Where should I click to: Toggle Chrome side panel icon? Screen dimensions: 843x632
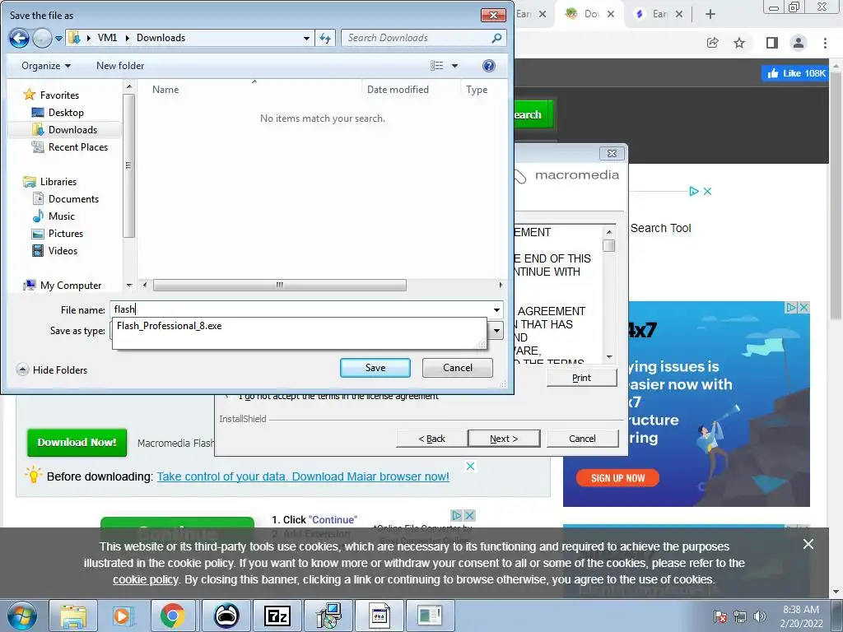(772, 43)
